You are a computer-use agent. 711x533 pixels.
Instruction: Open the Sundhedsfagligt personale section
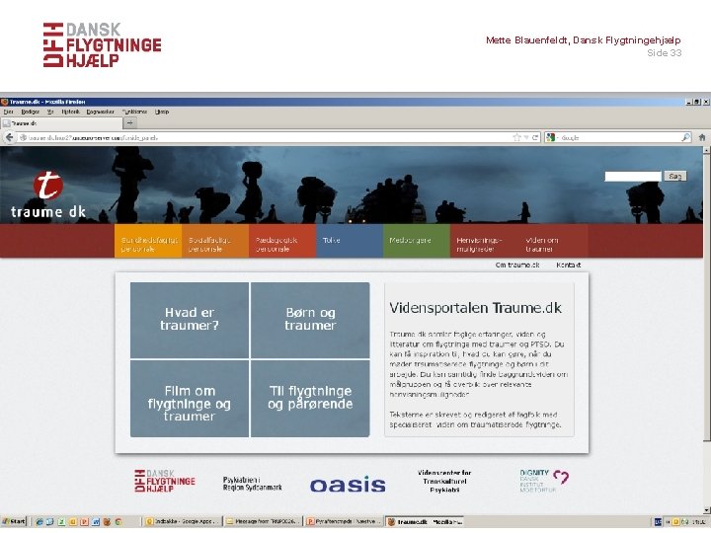[148, 241]
